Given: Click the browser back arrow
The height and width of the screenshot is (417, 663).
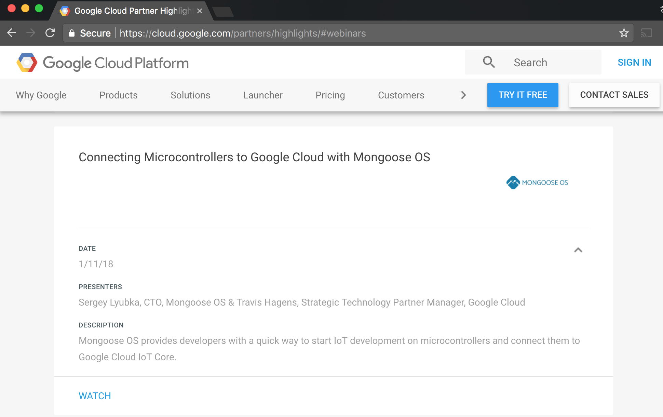Looking at the screenshot, I should tap(12, 33).
